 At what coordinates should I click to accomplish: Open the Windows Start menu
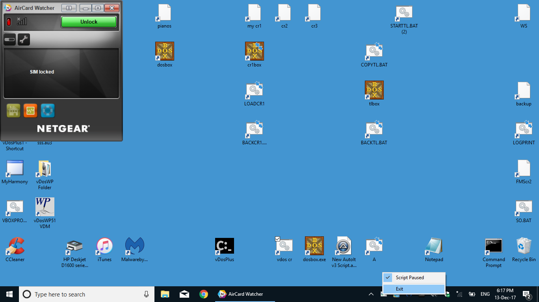pyautogui.click(x=9, y=294)
